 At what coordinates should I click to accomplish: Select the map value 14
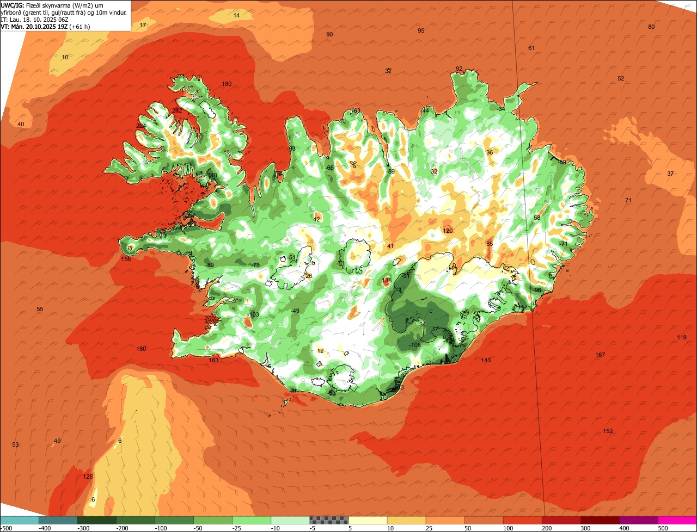tap(236, 15)
